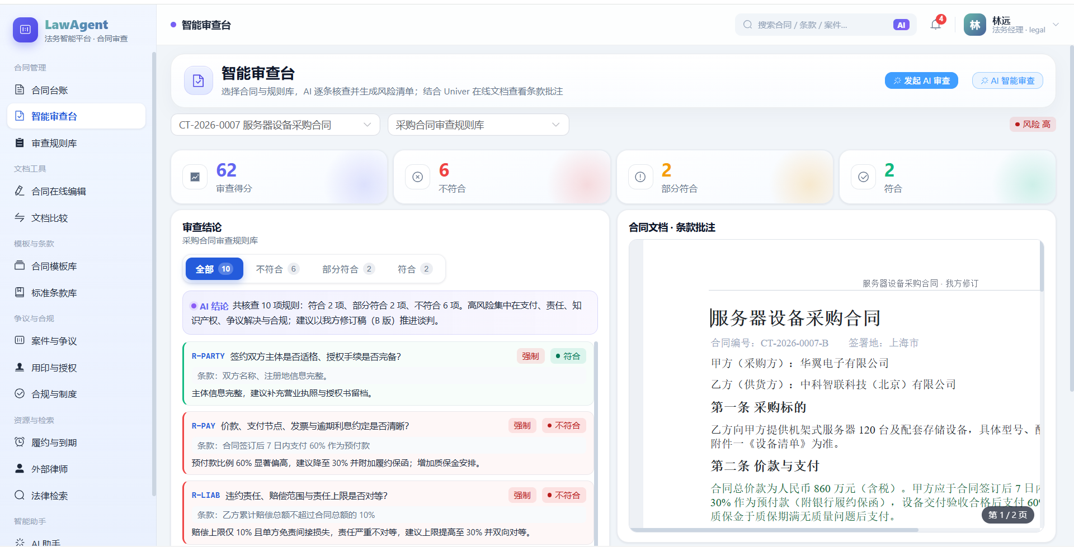Screen dimensions: 1074x547
Task: Open the R-PARTY rule card
Action: 388,373
